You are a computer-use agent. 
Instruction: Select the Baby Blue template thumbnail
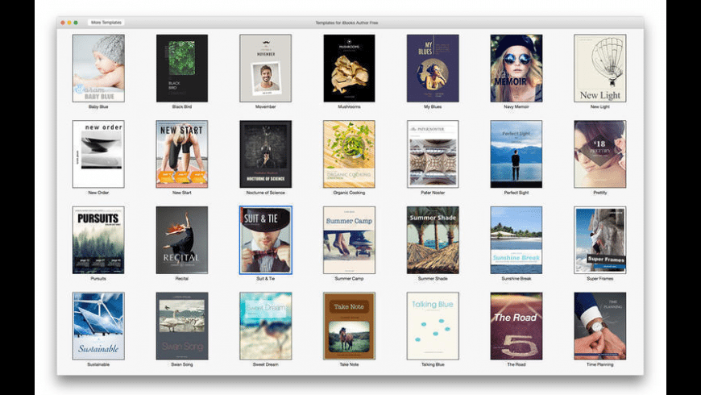[x=98, y=68]
